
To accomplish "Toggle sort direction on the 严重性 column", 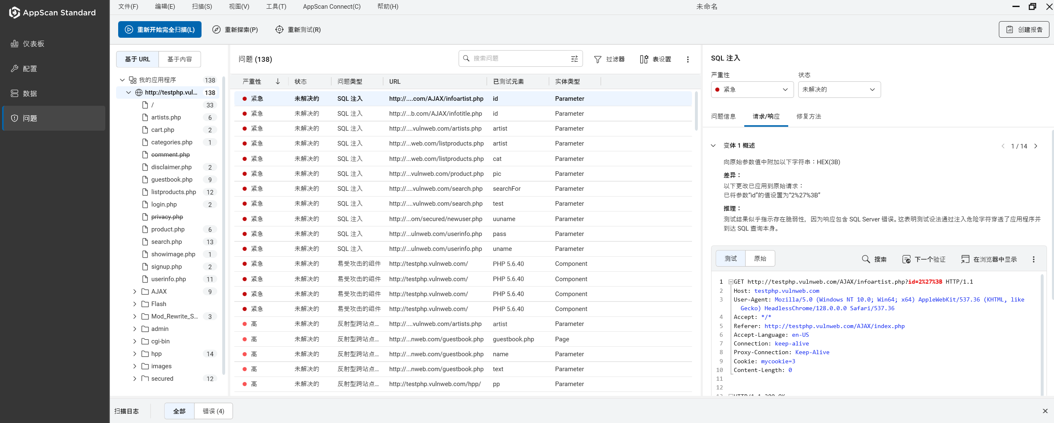I will click(278, 81).
